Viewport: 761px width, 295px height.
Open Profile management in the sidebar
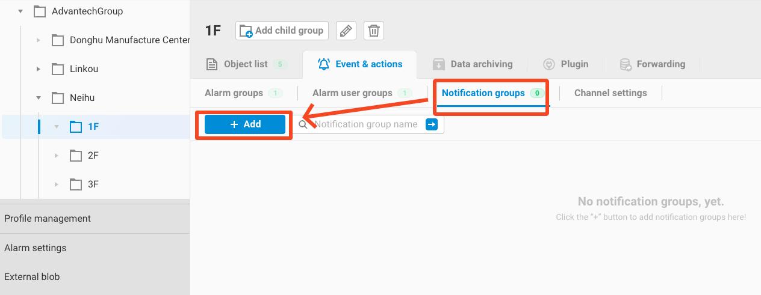pyautogui.click(x=48, y=219)
